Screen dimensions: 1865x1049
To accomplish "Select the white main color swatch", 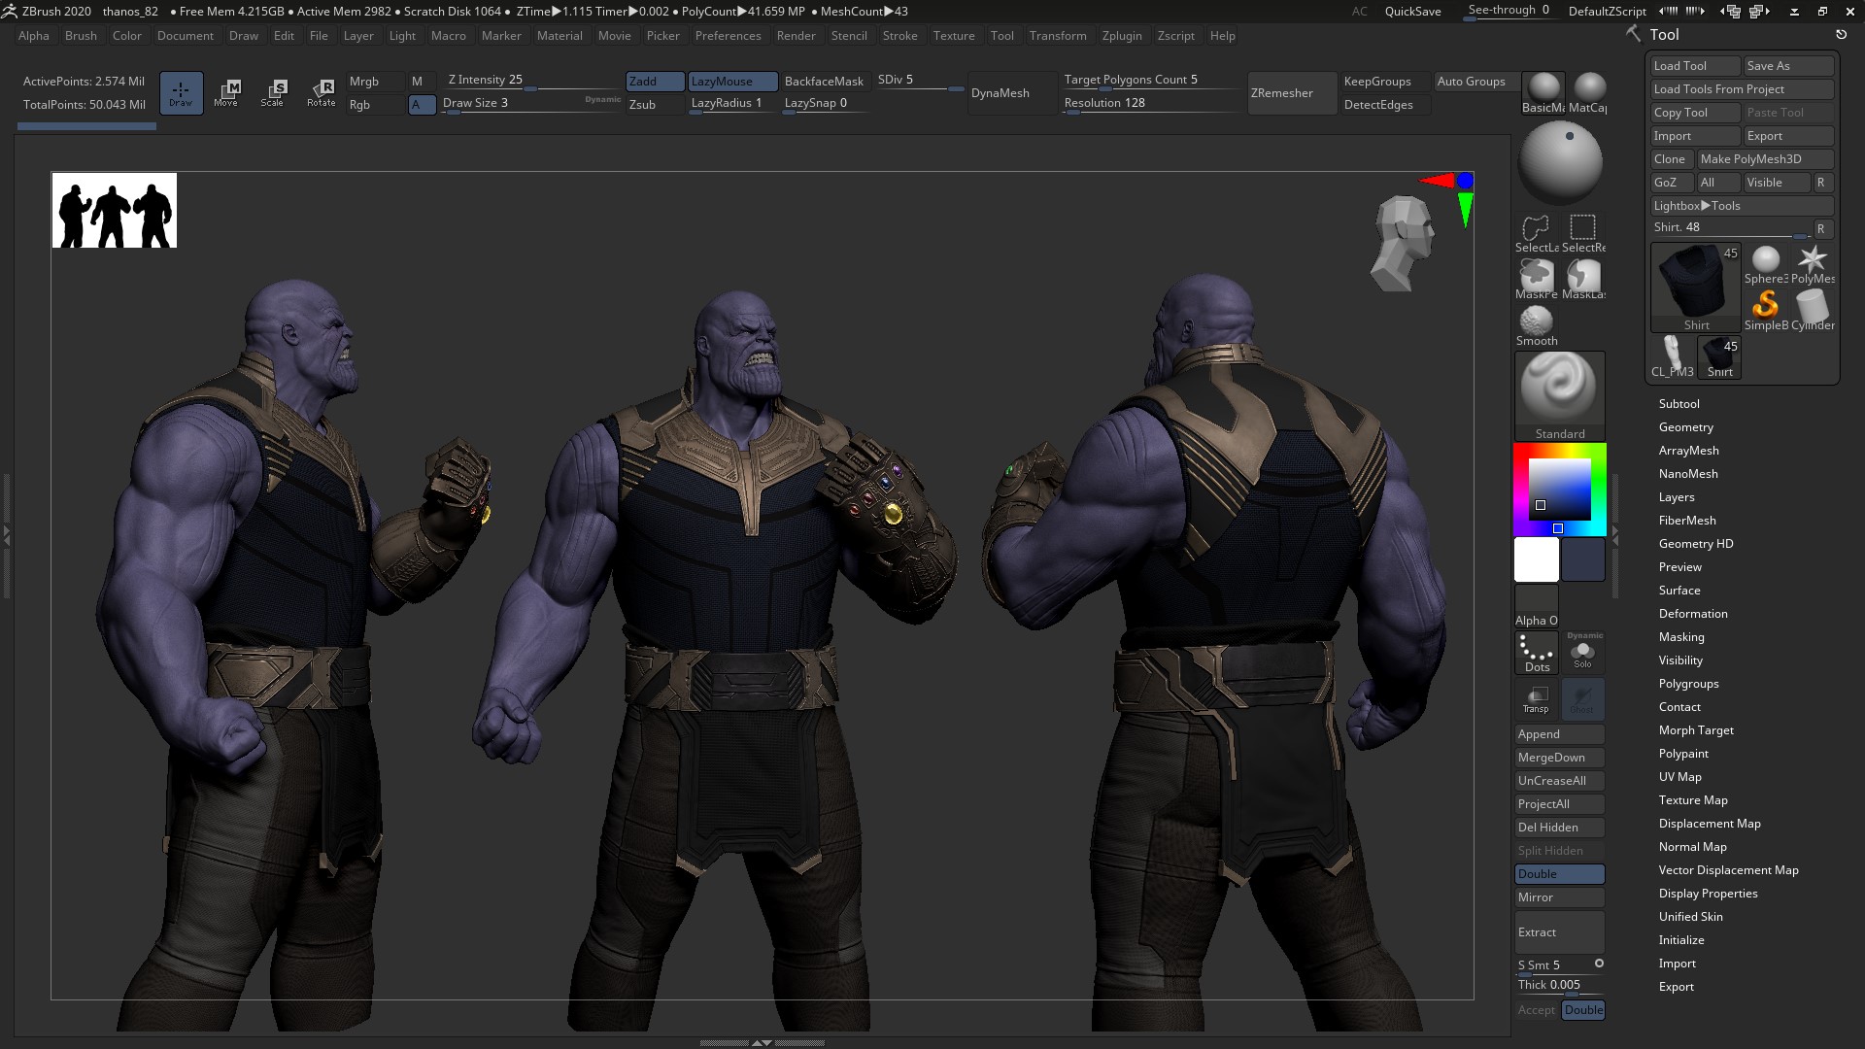I will (1536, 559).
